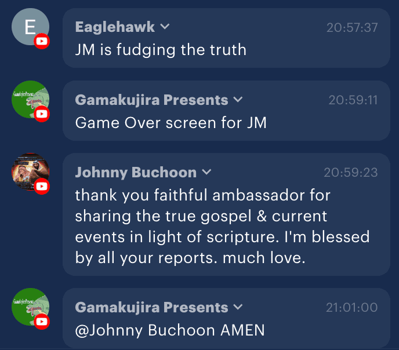Click Eaglehawk's YouTube badge icon

tap(42, 41)
